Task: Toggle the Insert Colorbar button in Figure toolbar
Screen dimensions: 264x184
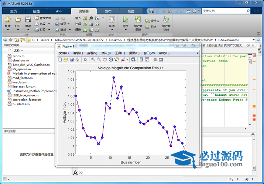Action: 141,60
